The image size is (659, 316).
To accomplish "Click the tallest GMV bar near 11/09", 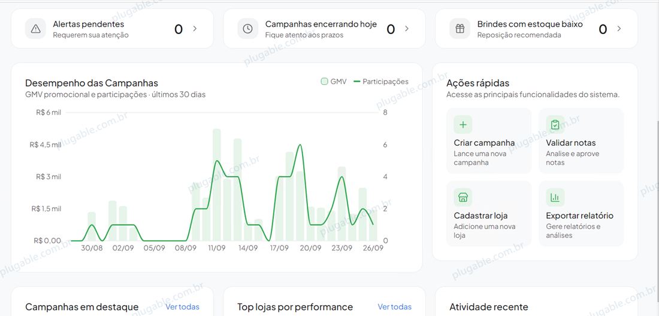I will click(217, 185).
